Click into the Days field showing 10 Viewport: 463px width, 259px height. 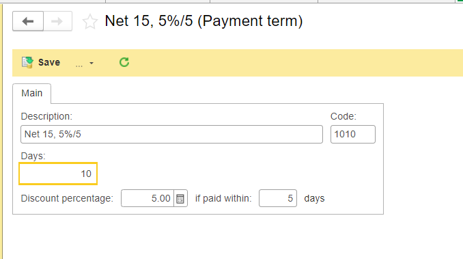58,174
